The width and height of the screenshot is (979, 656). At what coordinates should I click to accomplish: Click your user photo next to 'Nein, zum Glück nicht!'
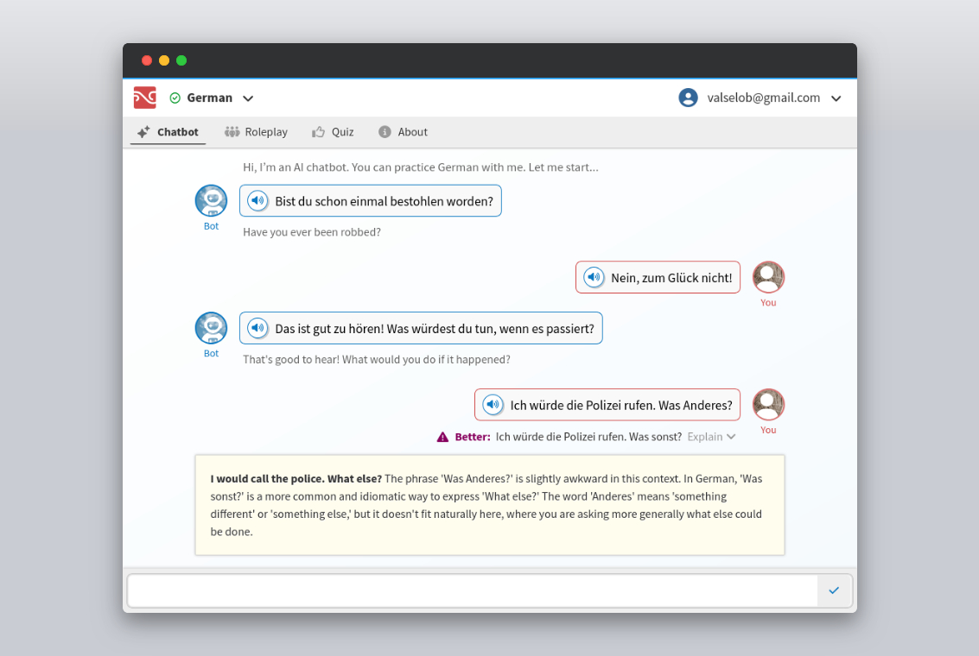(768, 277)
